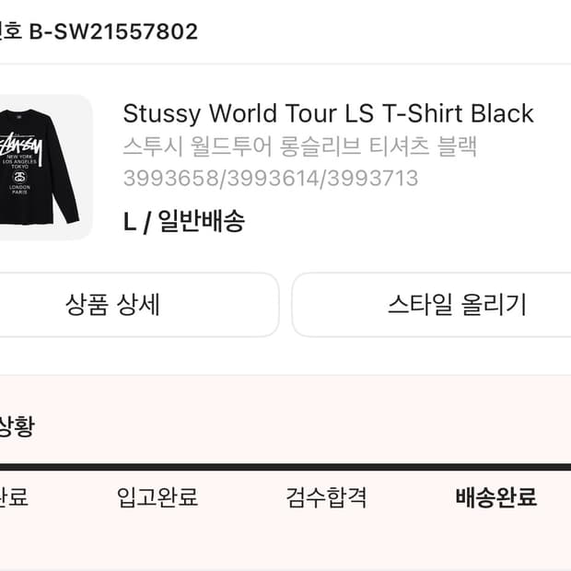Select the last model number 3993713

pyautogui.click(x=370, y=178)
